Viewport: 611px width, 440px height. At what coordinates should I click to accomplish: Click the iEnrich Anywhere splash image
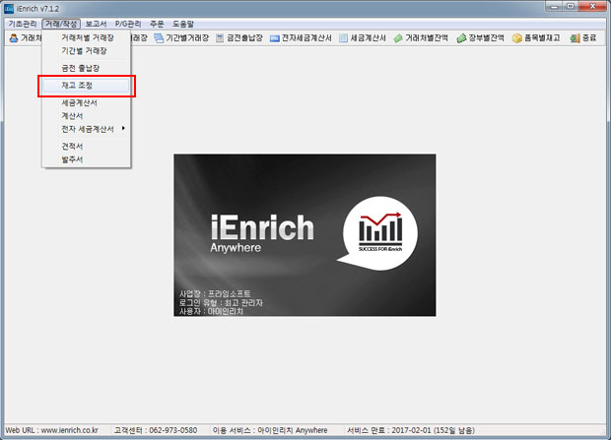point(305,234)
